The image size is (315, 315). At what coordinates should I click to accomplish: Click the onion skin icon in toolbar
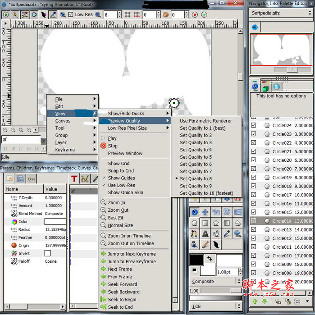166,15
